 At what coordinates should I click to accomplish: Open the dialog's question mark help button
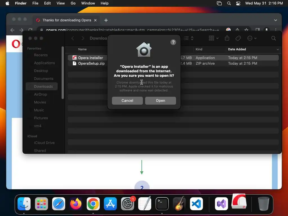click(x=173, y=42)
